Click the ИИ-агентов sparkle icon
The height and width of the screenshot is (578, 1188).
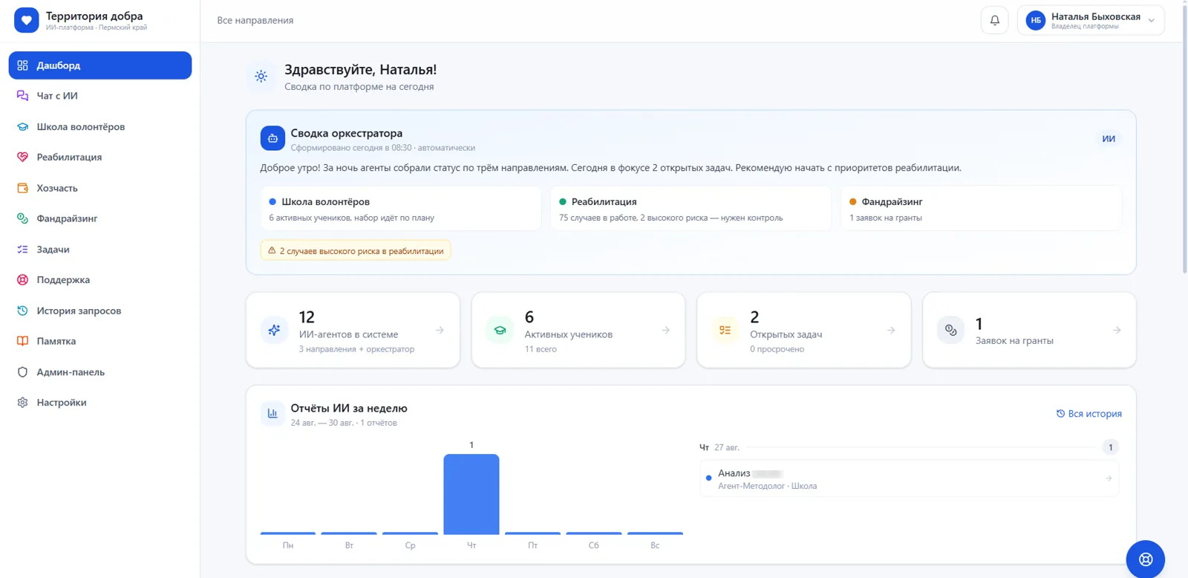pyautogui.click(x=274, y=330)
